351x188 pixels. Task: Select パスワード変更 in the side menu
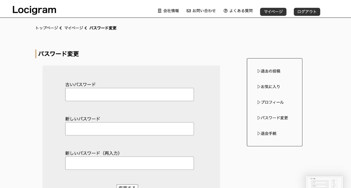click(x=274, y=118)
